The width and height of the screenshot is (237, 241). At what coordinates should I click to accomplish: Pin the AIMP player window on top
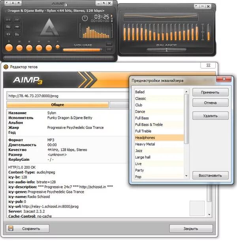click(x=104, y=3)
